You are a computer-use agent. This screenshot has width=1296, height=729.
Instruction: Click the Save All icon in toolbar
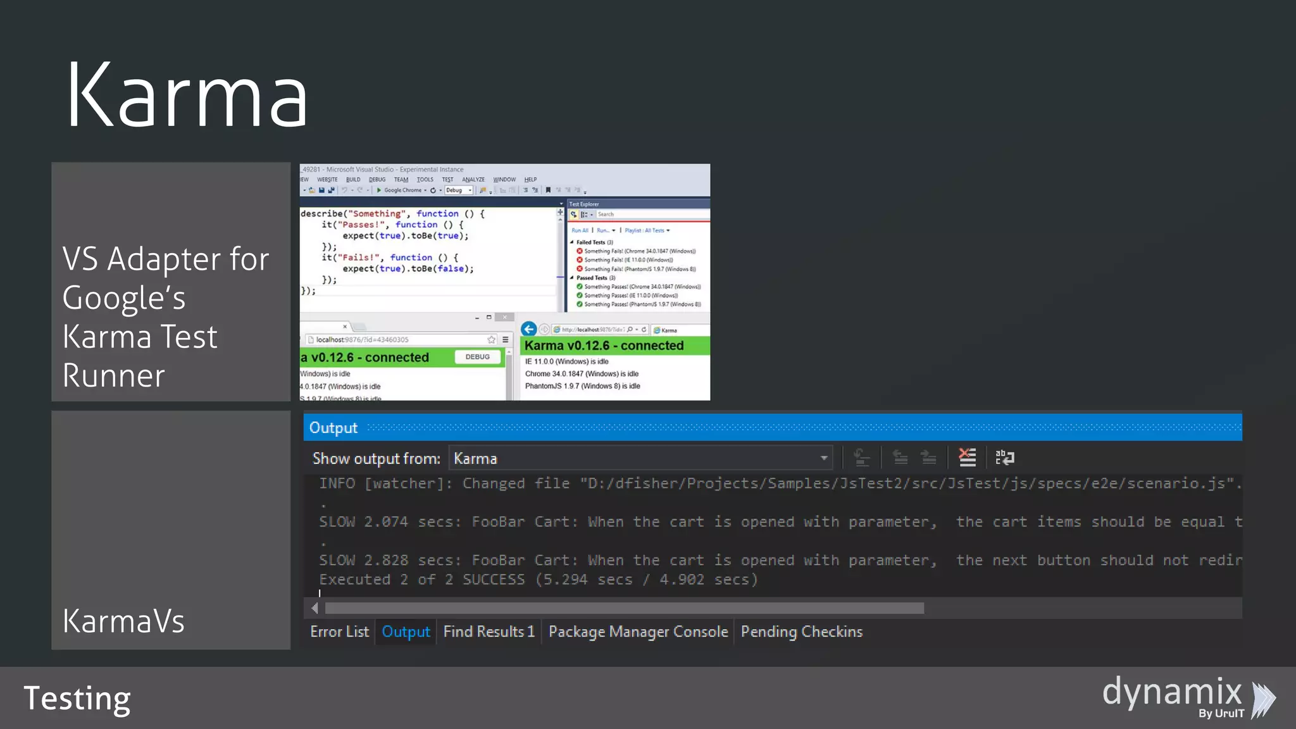click(331, 190)
